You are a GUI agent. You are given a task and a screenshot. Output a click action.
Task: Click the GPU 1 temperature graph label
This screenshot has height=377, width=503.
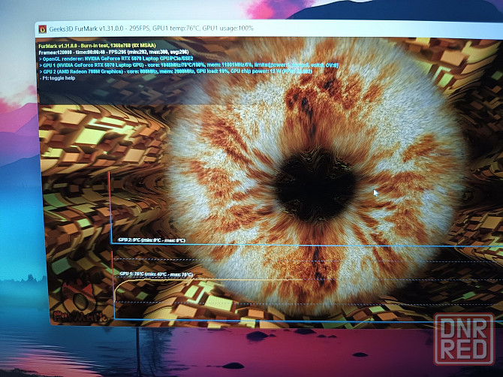coord(156,275)
